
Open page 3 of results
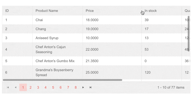pyautogui.click(x=38, y=87)
